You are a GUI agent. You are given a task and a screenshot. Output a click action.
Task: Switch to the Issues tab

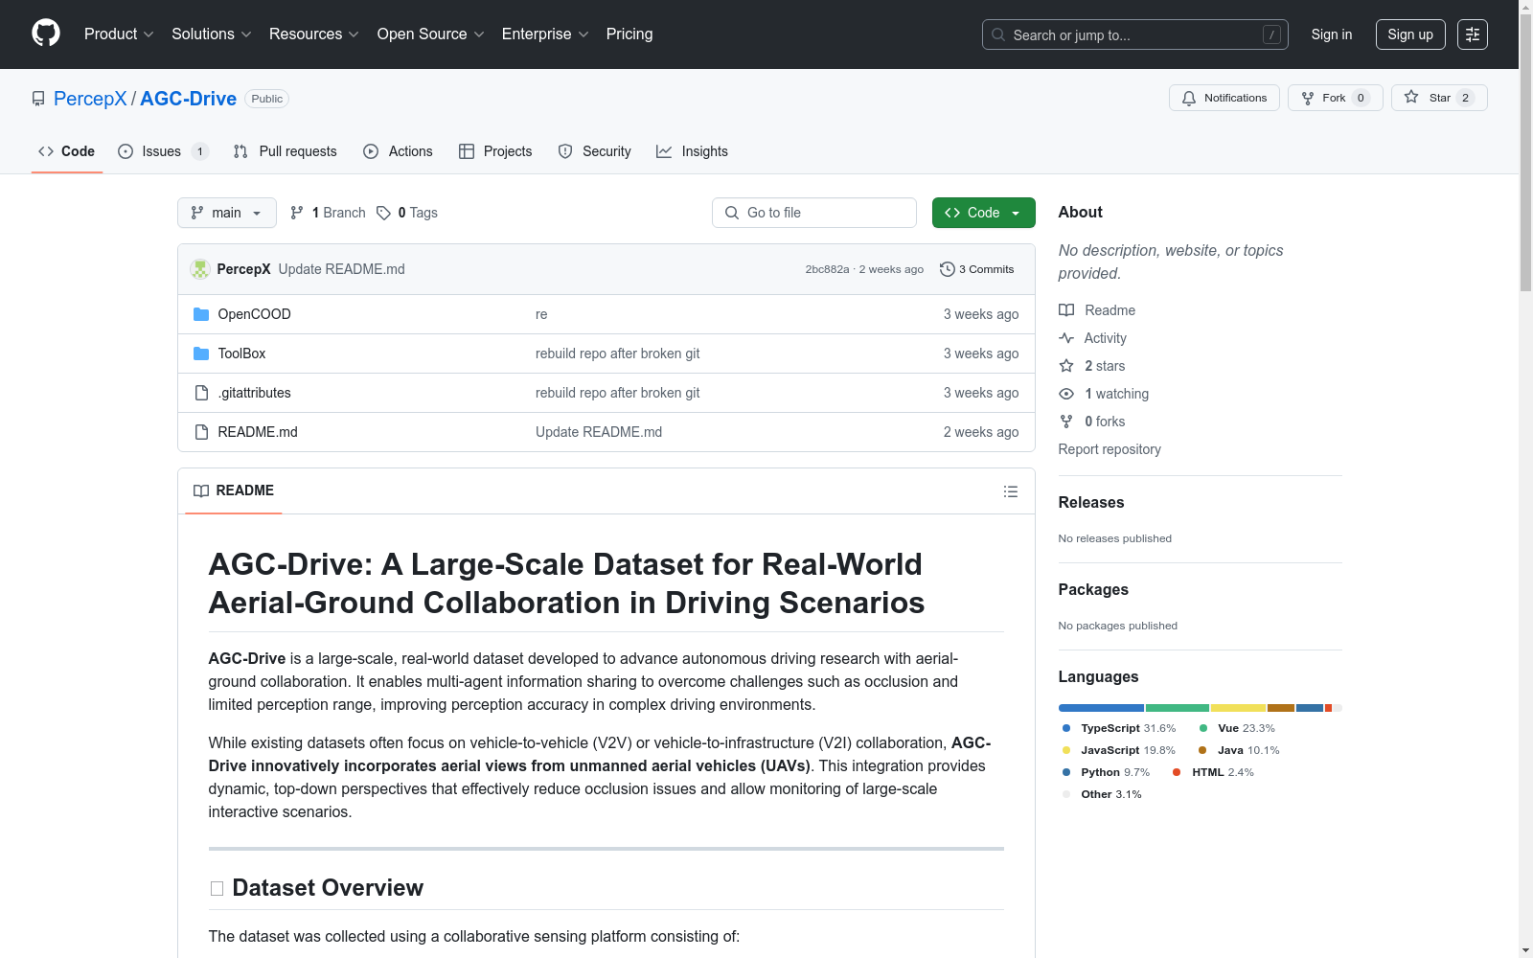coord(161,151)
